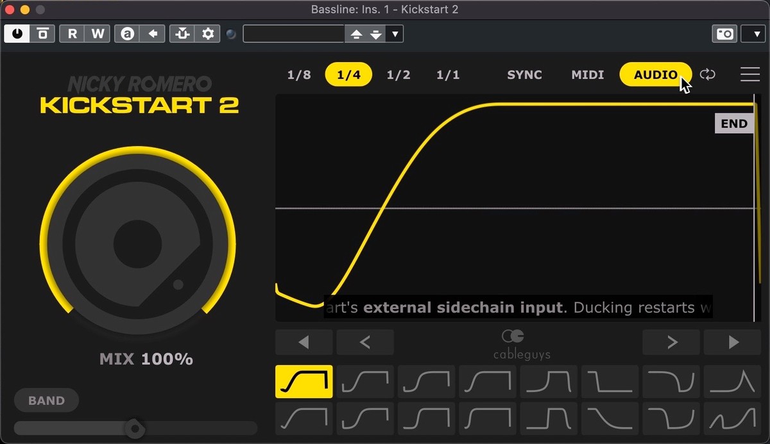The width and height of the screenshot is (770, 444).
Task: Click the preset name field
Action: (x=294, y=34)
